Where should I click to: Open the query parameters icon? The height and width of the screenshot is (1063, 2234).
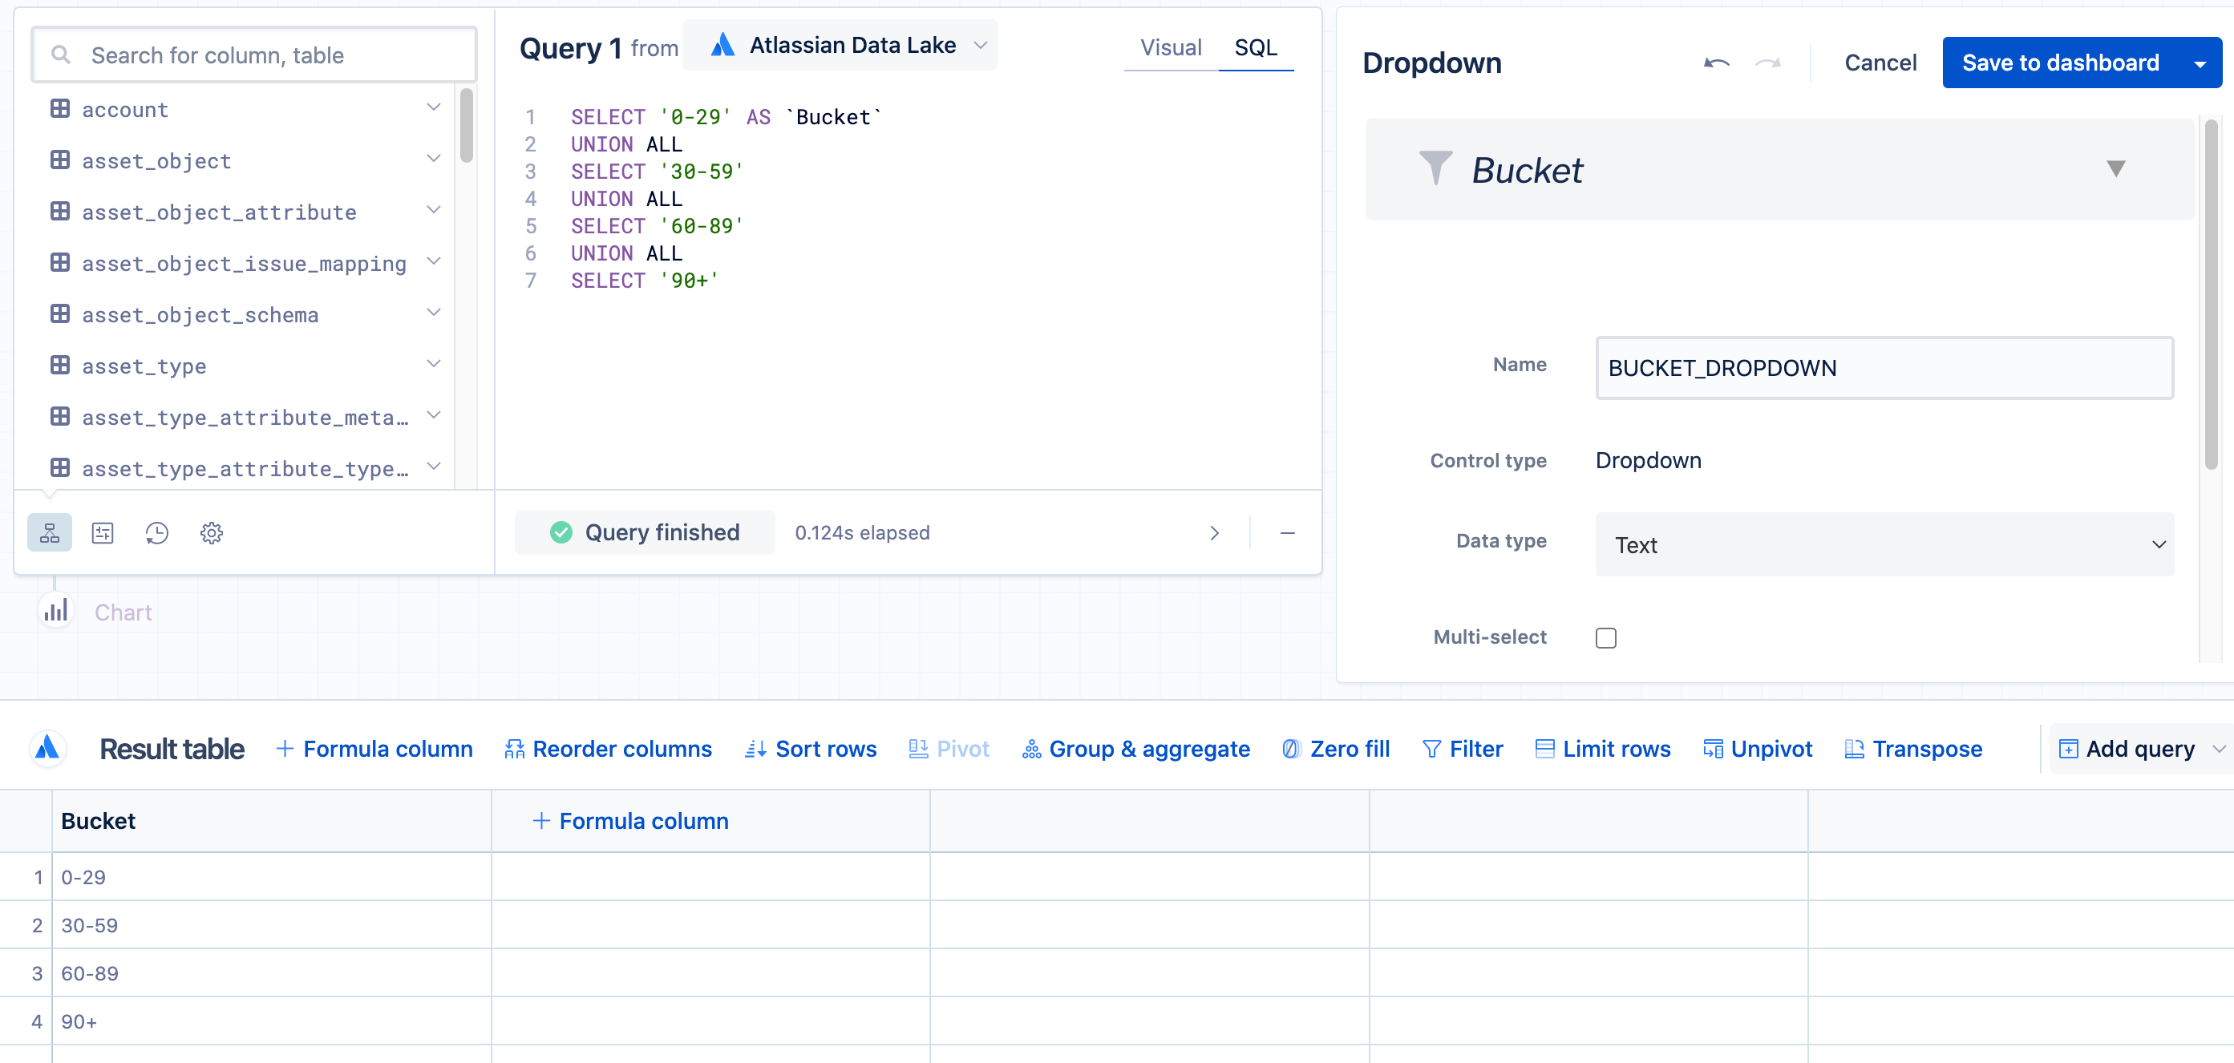(x=103, y=532)
